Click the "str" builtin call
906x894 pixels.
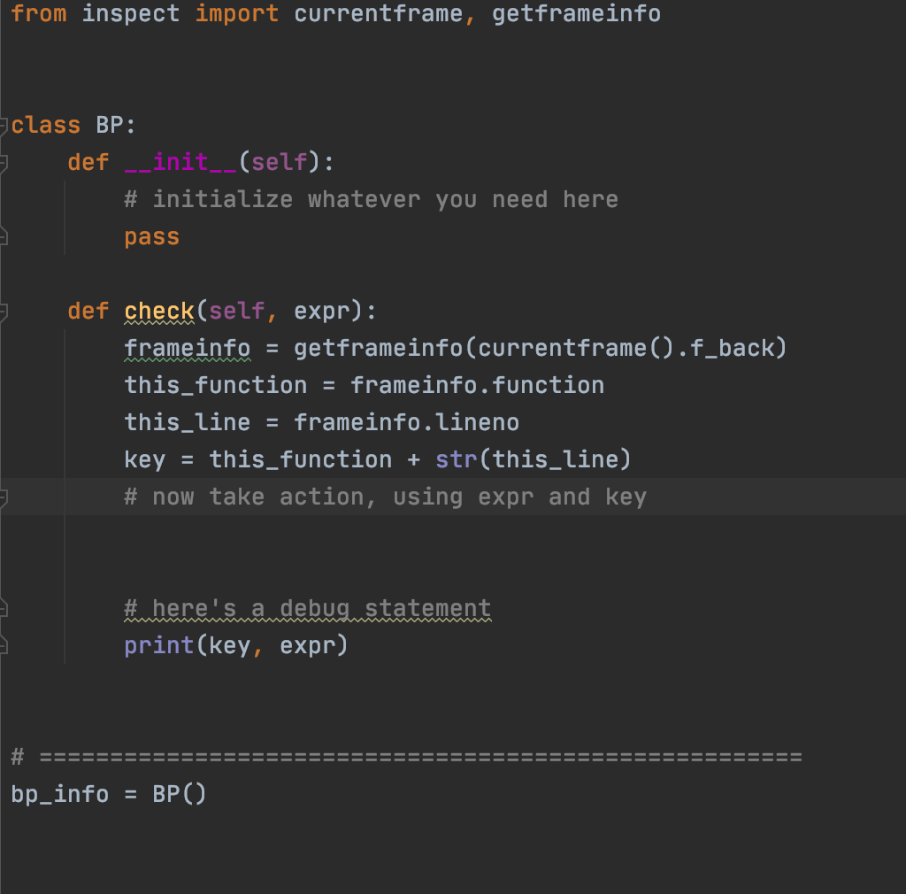[457, 460]
